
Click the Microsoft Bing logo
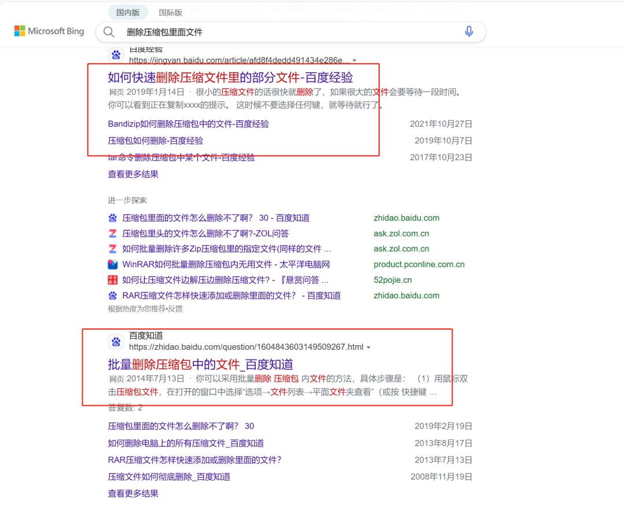tap(49, 31)
